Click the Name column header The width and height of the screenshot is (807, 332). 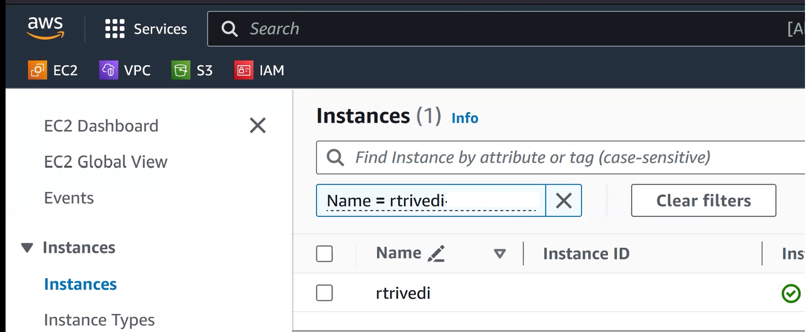pyautogui.click(x=398, y=253)
